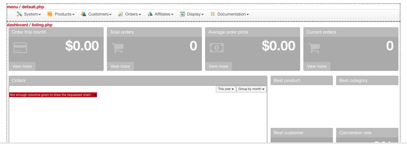Click the Affiliates icon

click(x=150, y=14)
